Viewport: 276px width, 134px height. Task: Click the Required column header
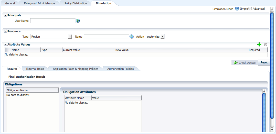[258, 50]
